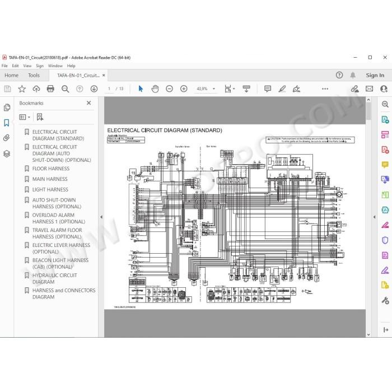This screenshot has height=392, width=392.
Task: Go to next page arrow
Action: (x=94, y=88)
